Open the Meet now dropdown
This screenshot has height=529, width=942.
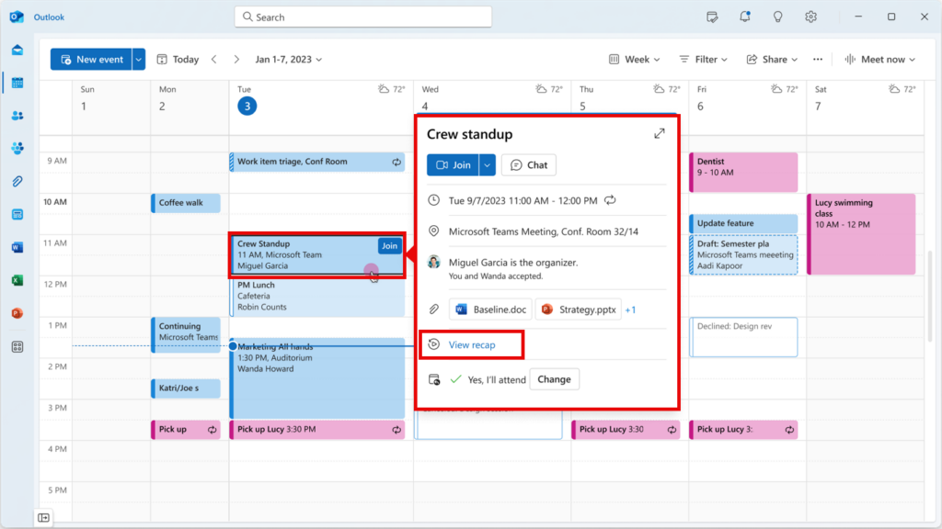[880, 60]
